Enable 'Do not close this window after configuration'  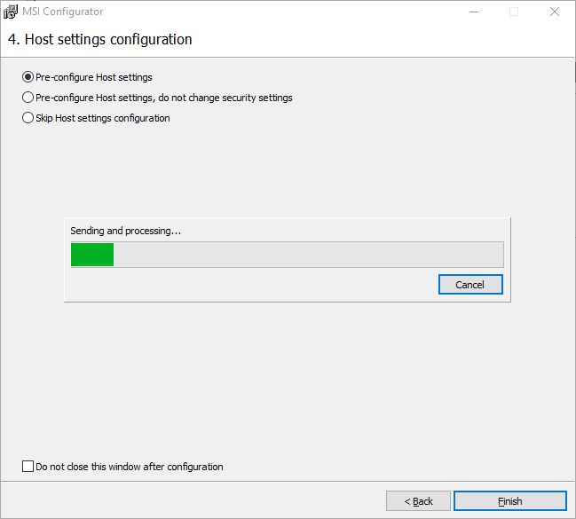click(x=28, y=467)
